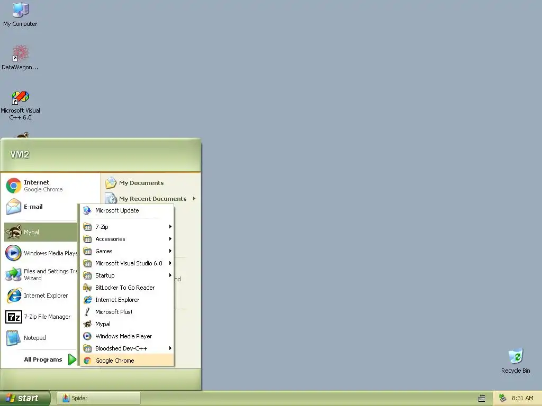Switch to Spider taskbar button
The image size is (542, 406).
98,398
